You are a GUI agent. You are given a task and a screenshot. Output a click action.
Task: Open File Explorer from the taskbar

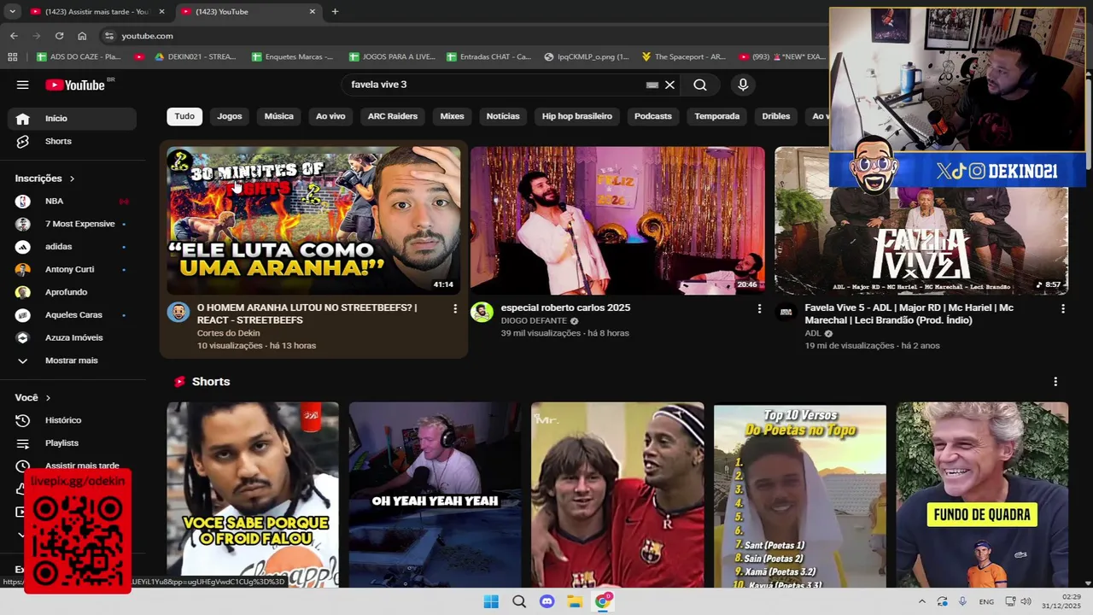click(x=575, y=601)
